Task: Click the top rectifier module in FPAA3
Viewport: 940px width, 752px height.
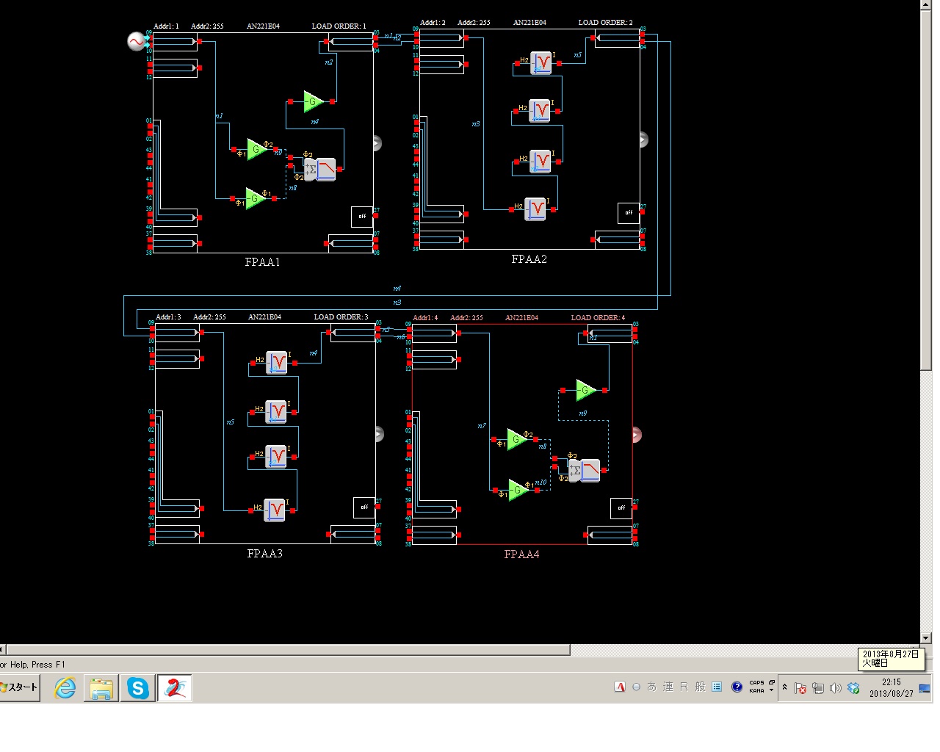Action: coord(277,362)
